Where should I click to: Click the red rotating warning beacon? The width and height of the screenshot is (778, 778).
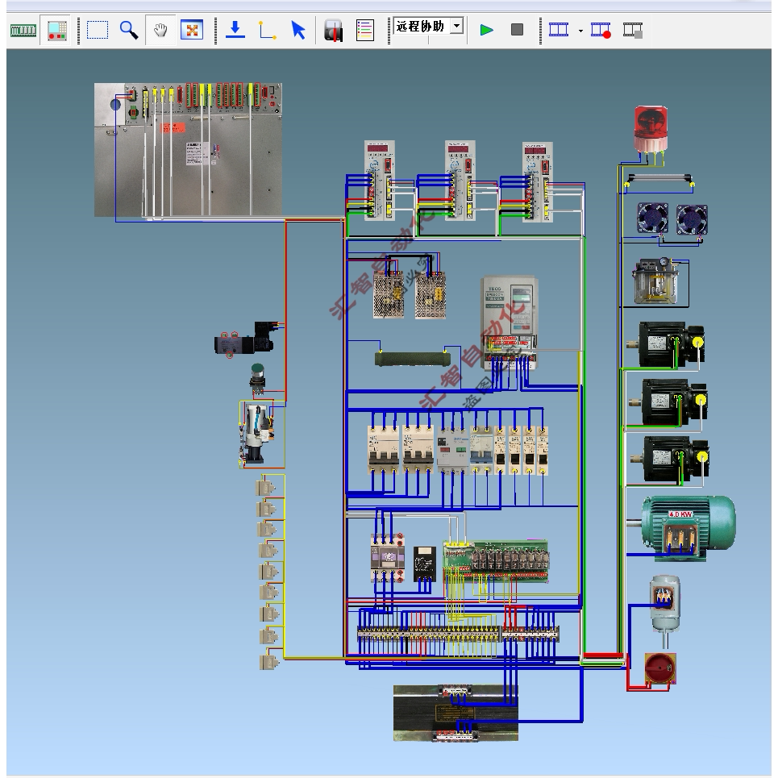point(651,128)
